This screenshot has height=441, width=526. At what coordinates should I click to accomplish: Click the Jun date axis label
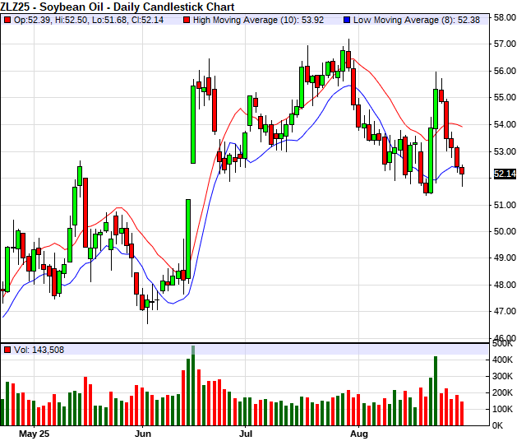(142, 434)
